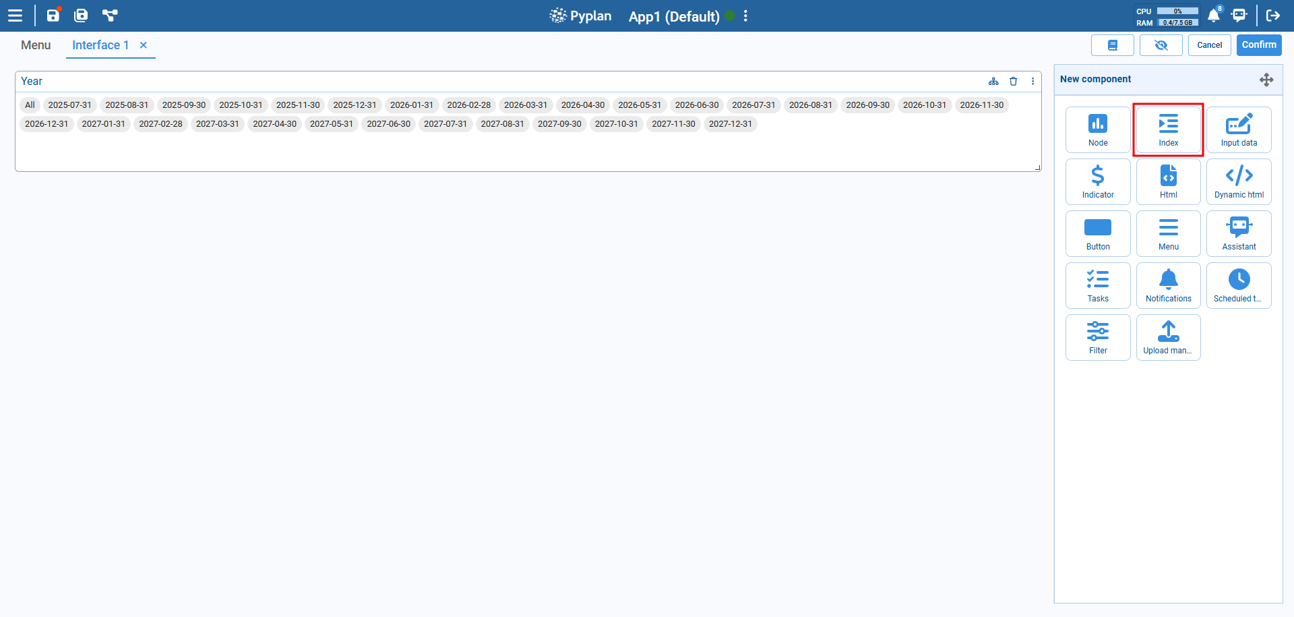Add an Input data component
Image resolution: width=1294 pixels, height=617 pixels.
pyautogui.click(x=1239, y=129)
